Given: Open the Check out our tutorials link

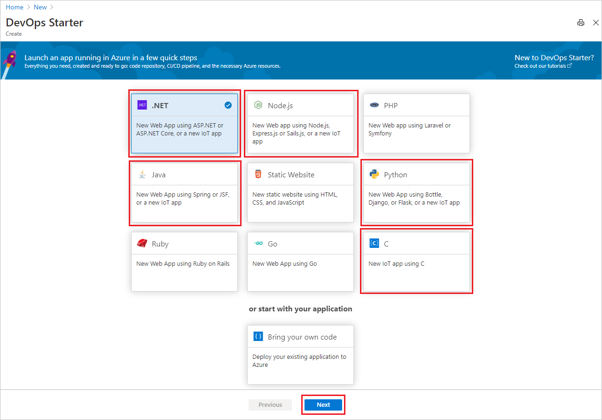Looking at the screenshot, I should tap(540, 66).
